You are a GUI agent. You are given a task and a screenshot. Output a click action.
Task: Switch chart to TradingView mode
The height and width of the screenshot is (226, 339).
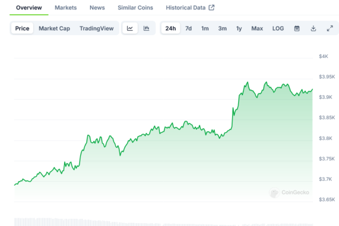click(96, 28)
